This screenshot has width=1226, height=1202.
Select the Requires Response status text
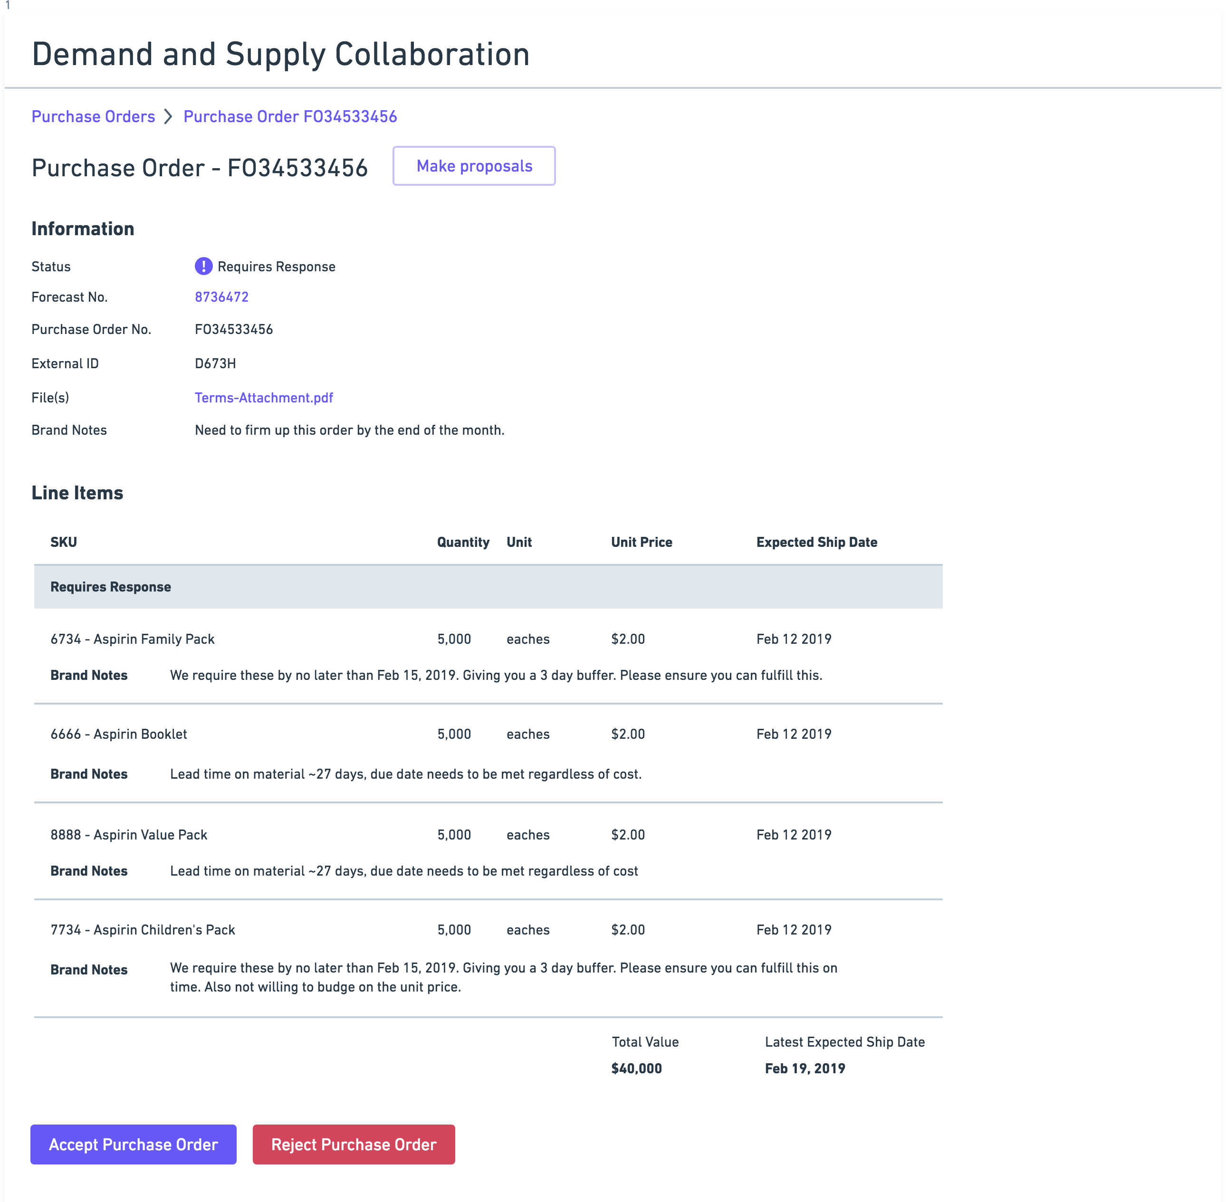click(277, 267)
